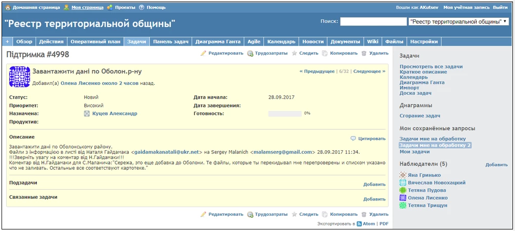515x231 pixels.
Task: Click the Трудозатраты clock icon at top
Action: tap(250, 53)
